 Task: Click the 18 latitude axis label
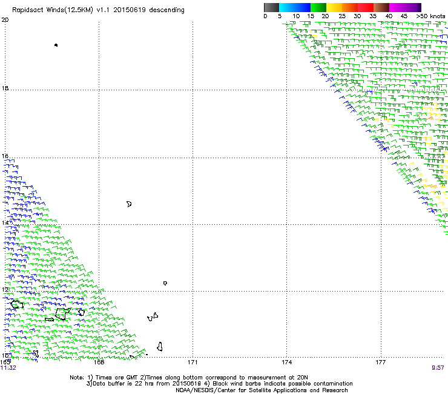pyautogui.click(x=5, y=88)
